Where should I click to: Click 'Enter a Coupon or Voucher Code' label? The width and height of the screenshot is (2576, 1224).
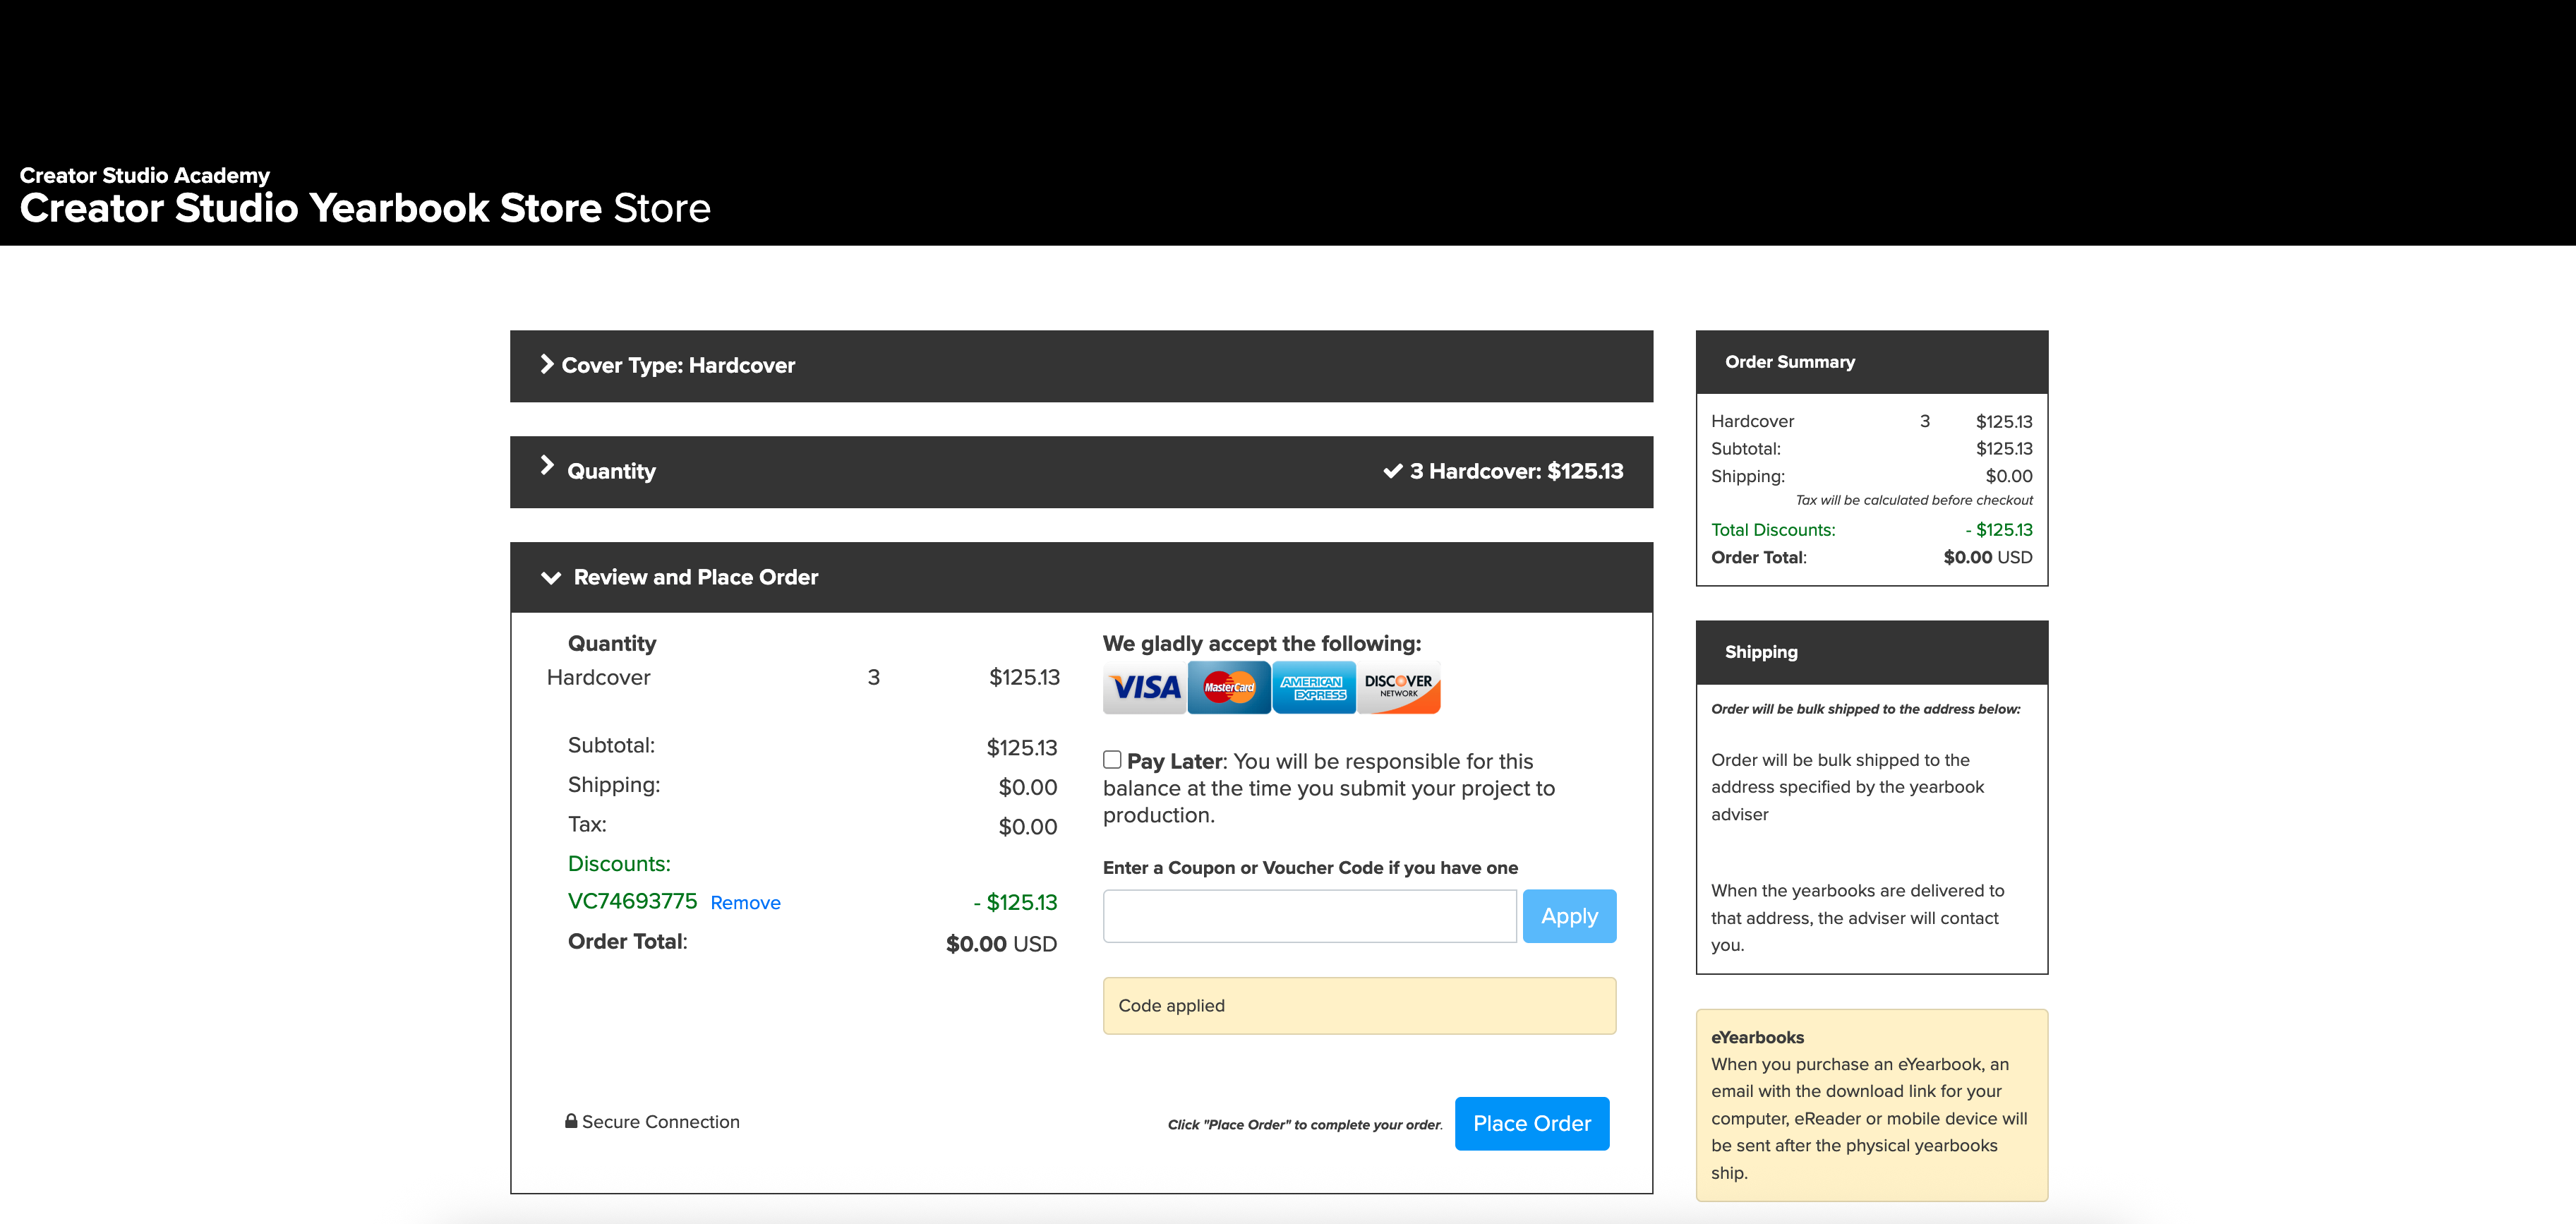click(x=1309, y=868)
